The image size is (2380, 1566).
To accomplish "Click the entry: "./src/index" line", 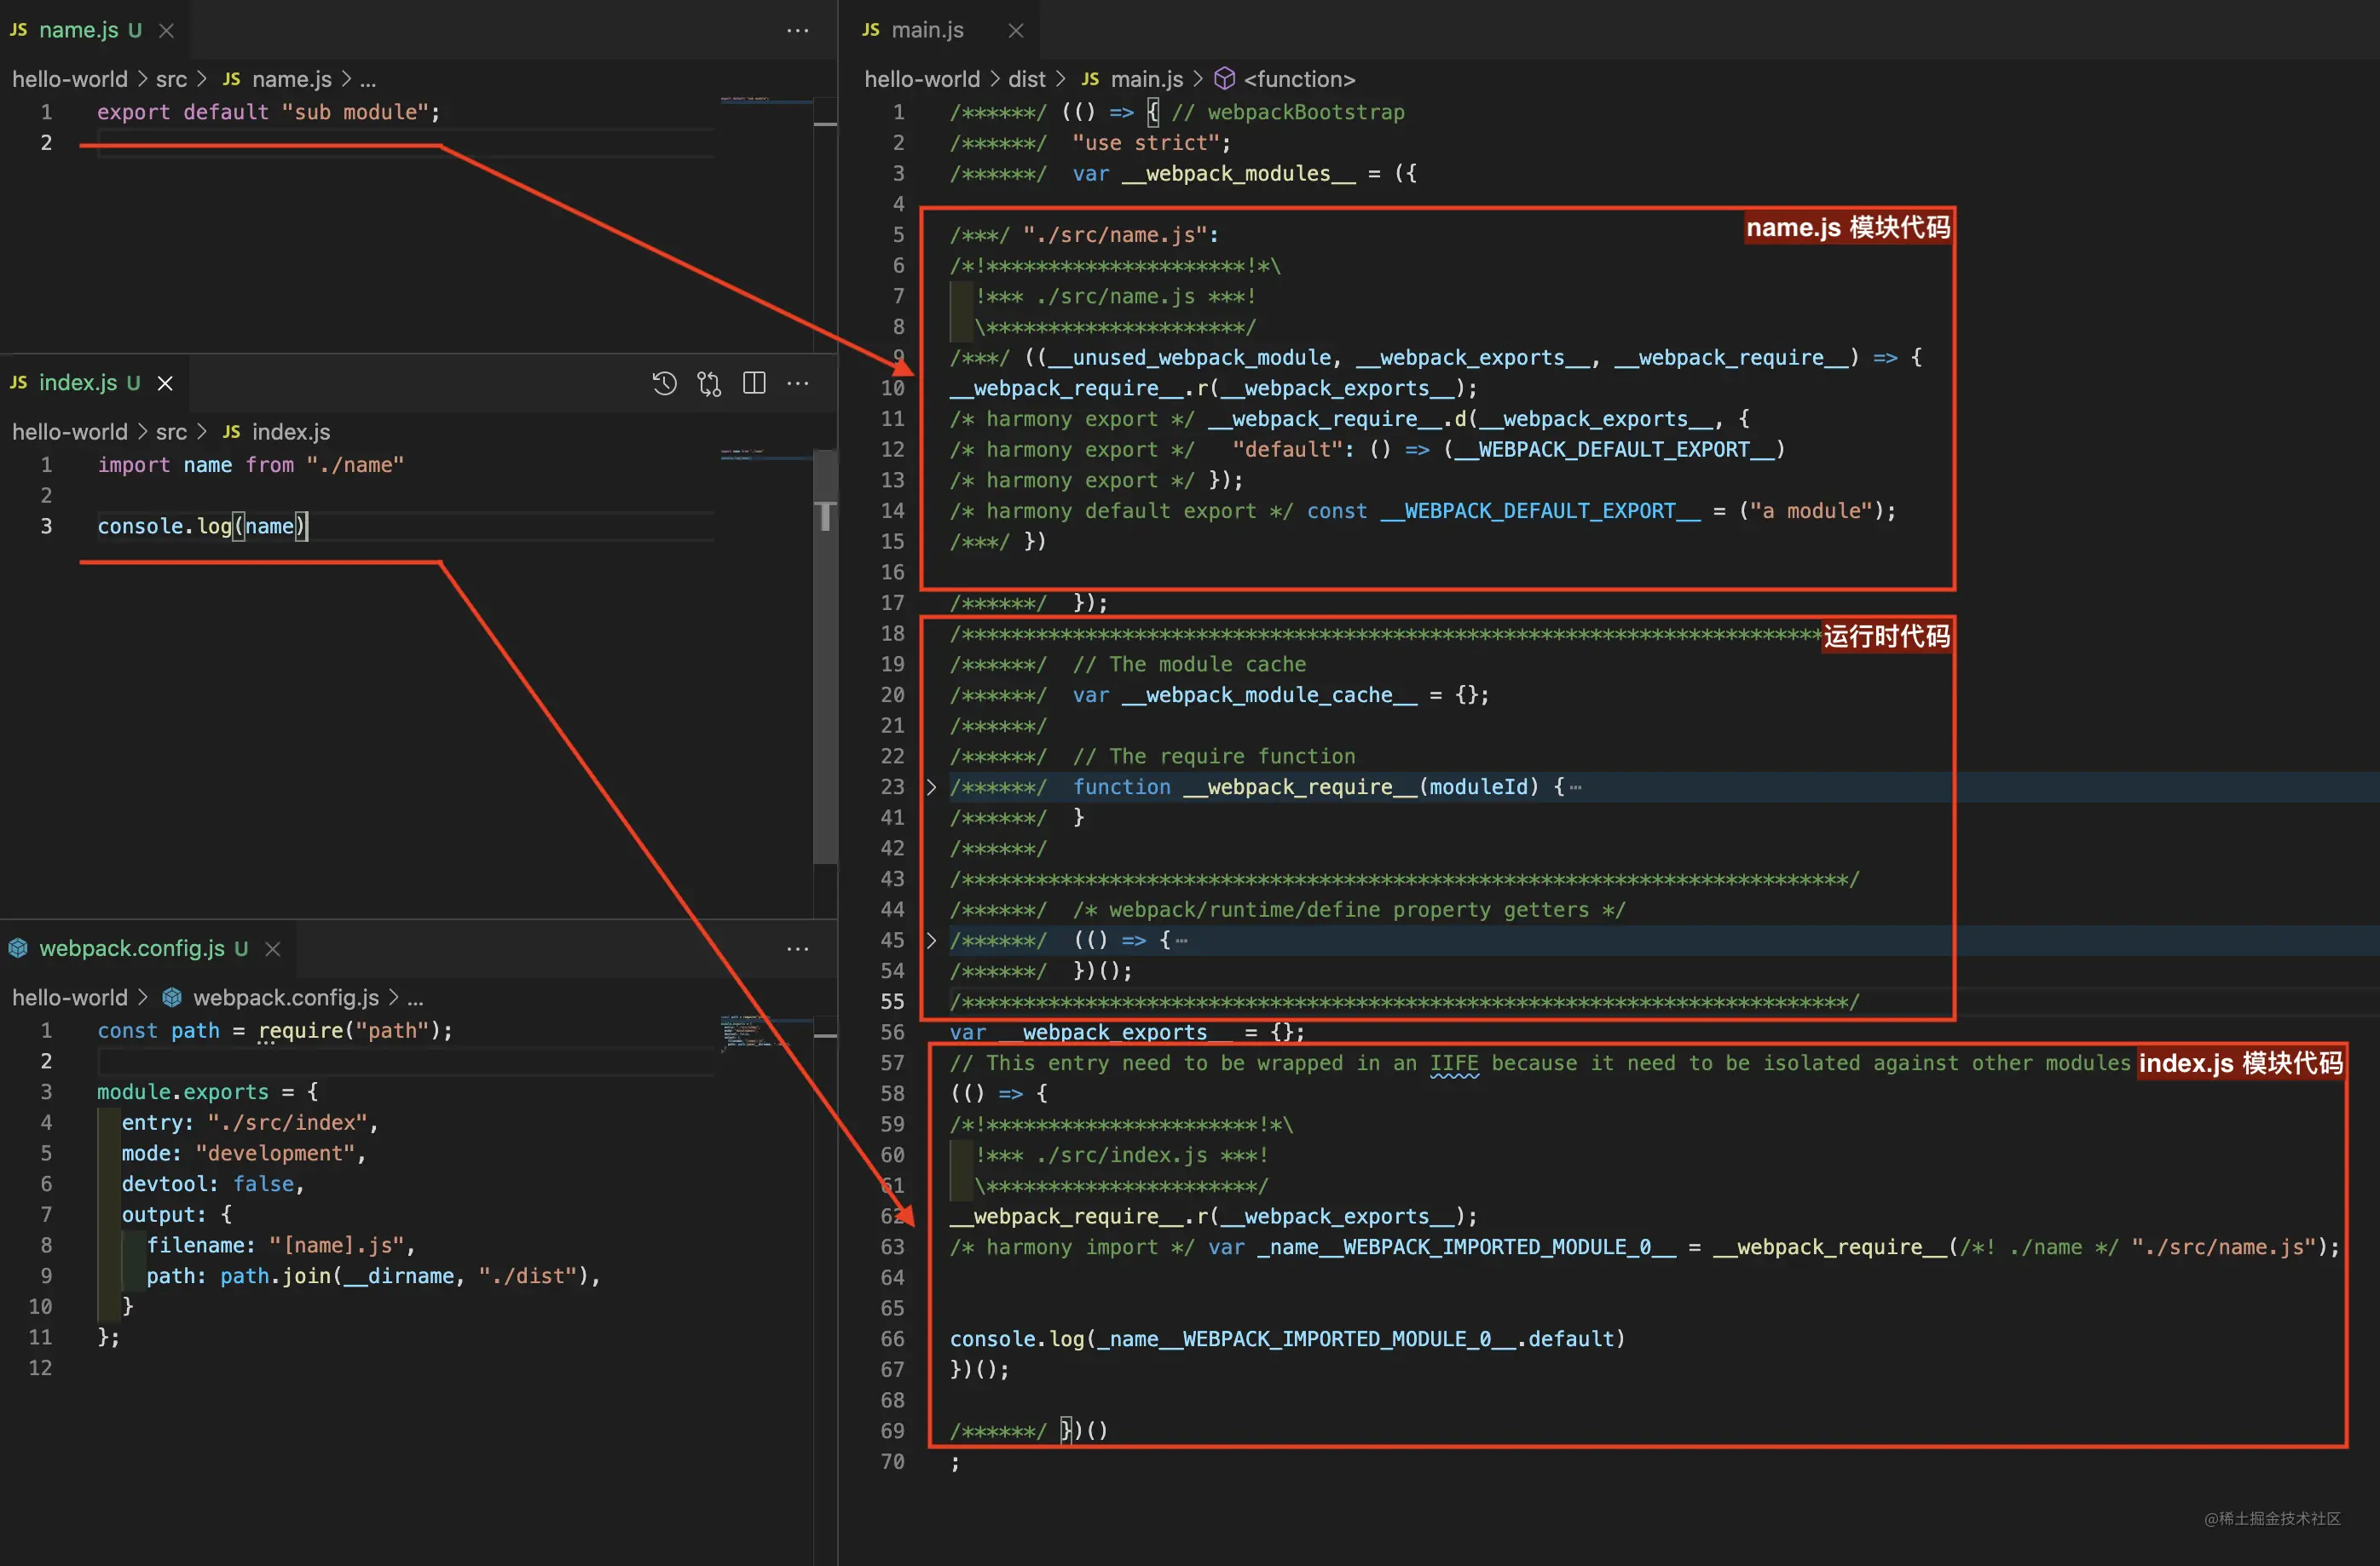I will tap(250, 1122).
